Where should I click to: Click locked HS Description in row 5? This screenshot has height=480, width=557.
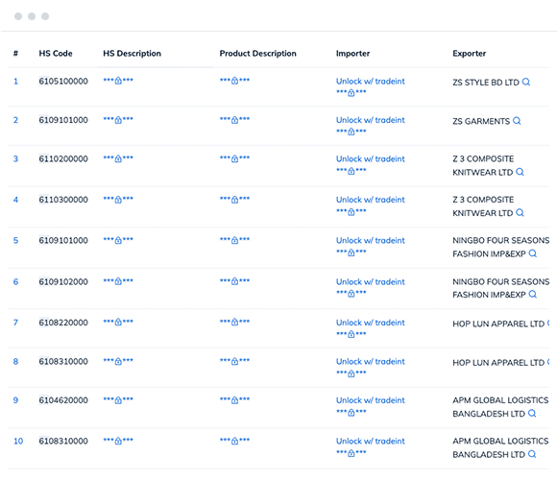pyautogui.click(x=118, y=240)
